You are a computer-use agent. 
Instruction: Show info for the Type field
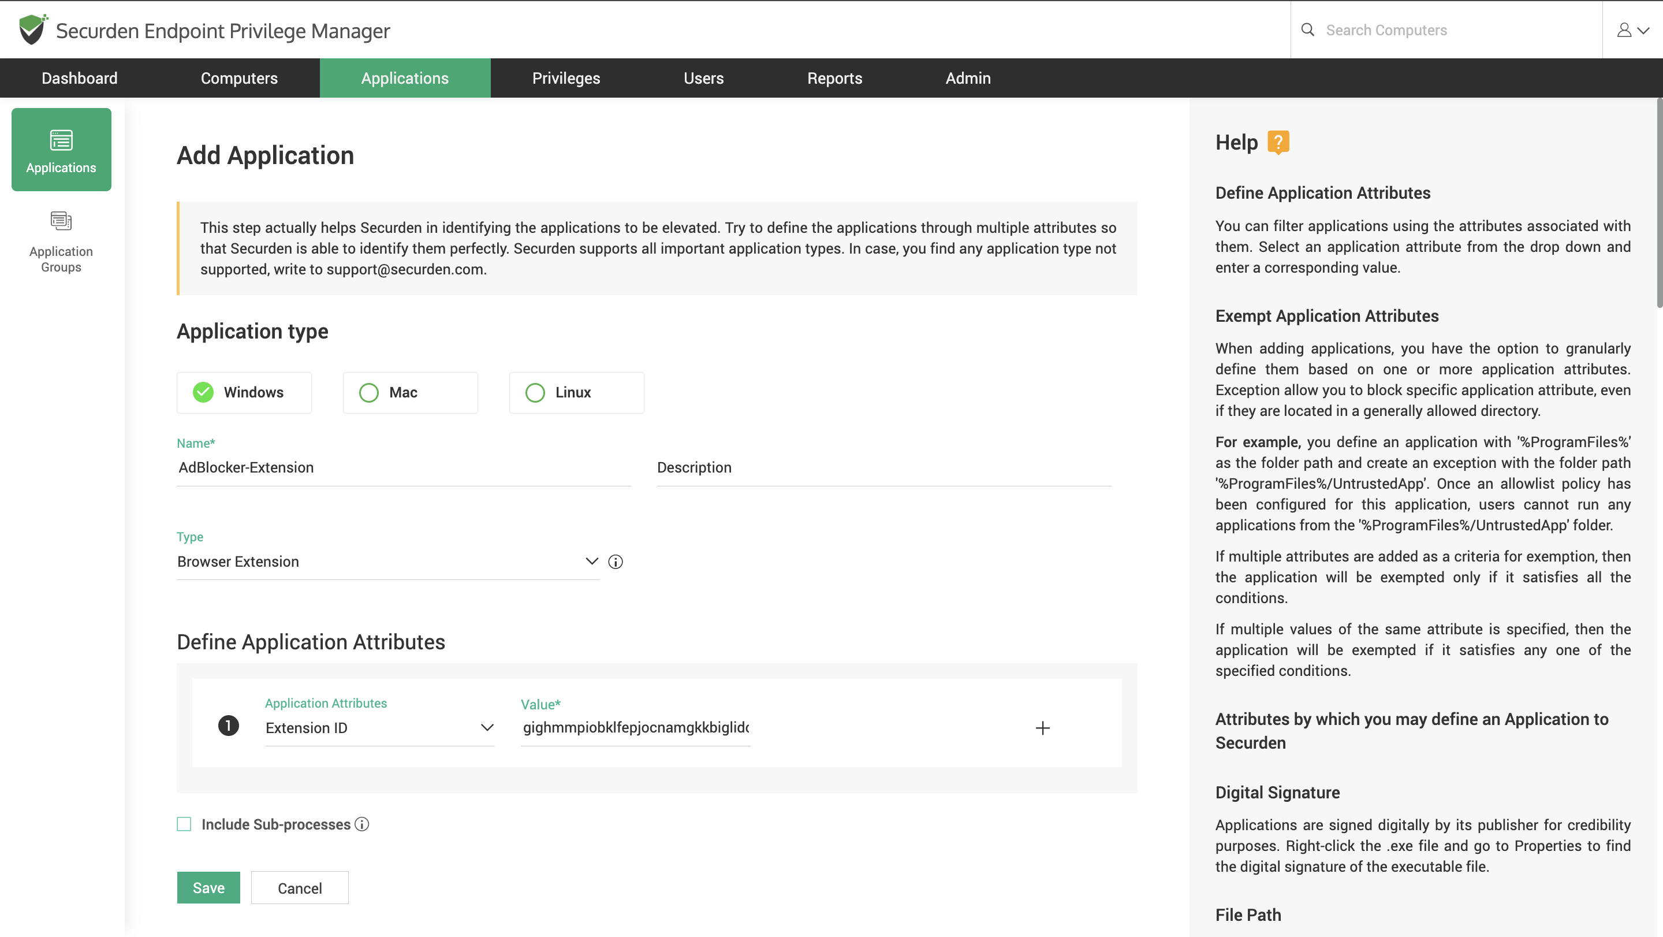615,562
